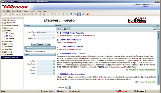Open the Classification dropdown
The image size is (161, 93).
tap(54, 64)
